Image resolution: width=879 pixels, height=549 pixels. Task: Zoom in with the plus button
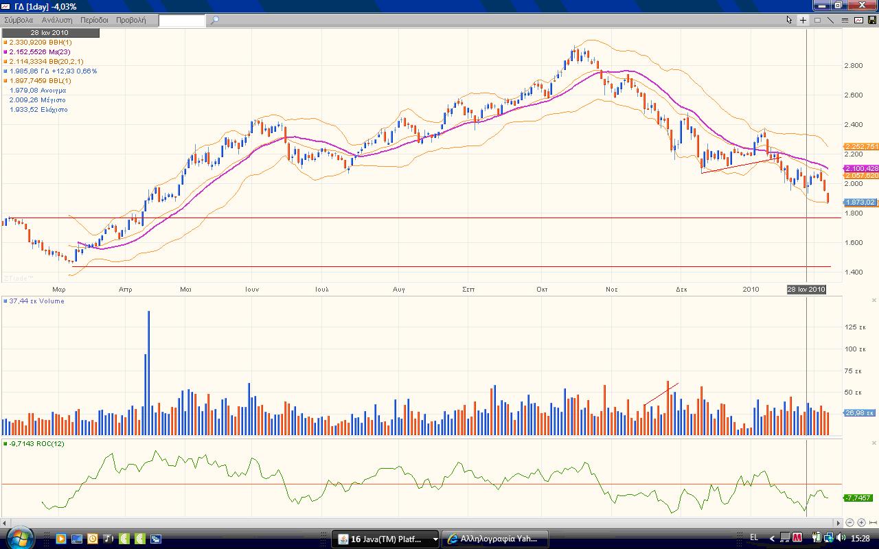pyautogui.click(x=861, y=523)
